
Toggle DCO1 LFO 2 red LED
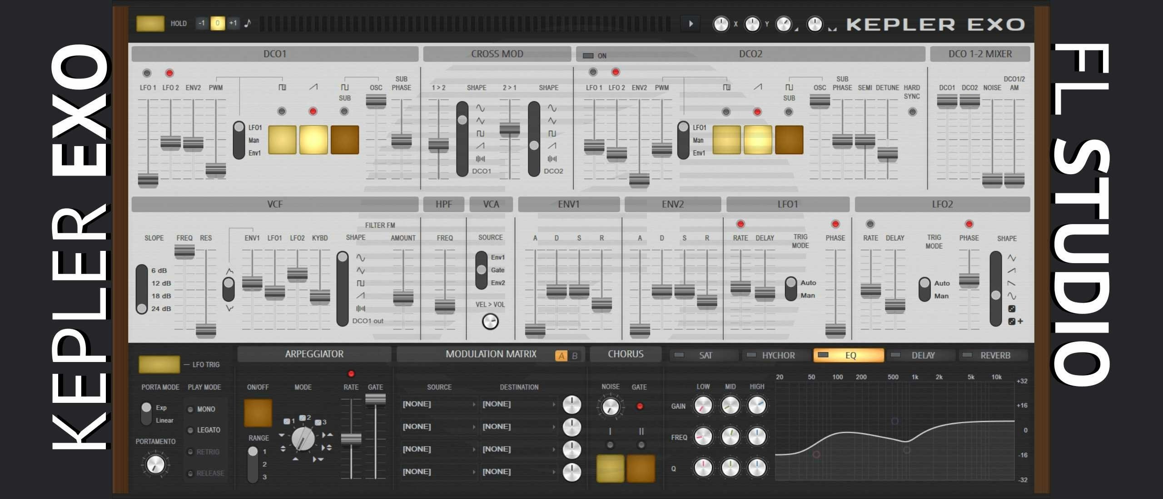point(169,73)
